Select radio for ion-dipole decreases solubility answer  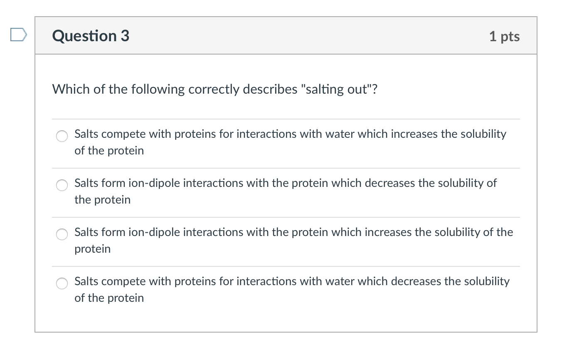point(62,185)
